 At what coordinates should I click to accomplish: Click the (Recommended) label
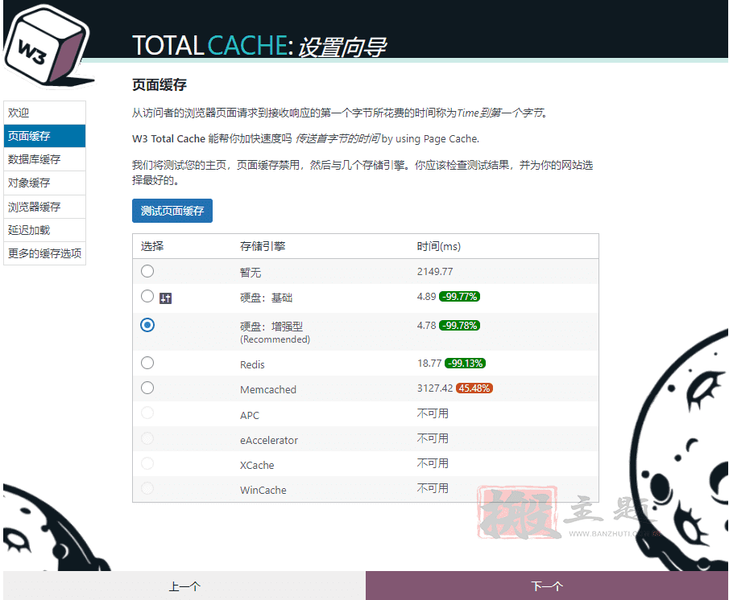[x=275, y=339]
